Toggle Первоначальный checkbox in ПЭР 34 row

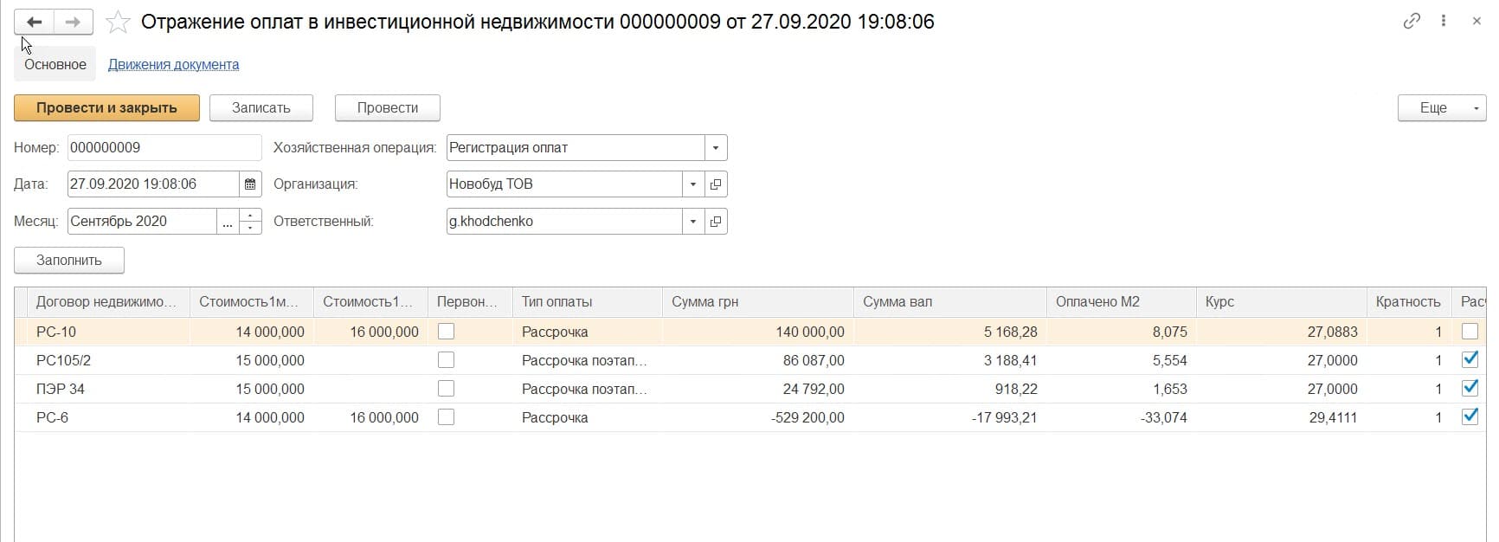(447, 389)
